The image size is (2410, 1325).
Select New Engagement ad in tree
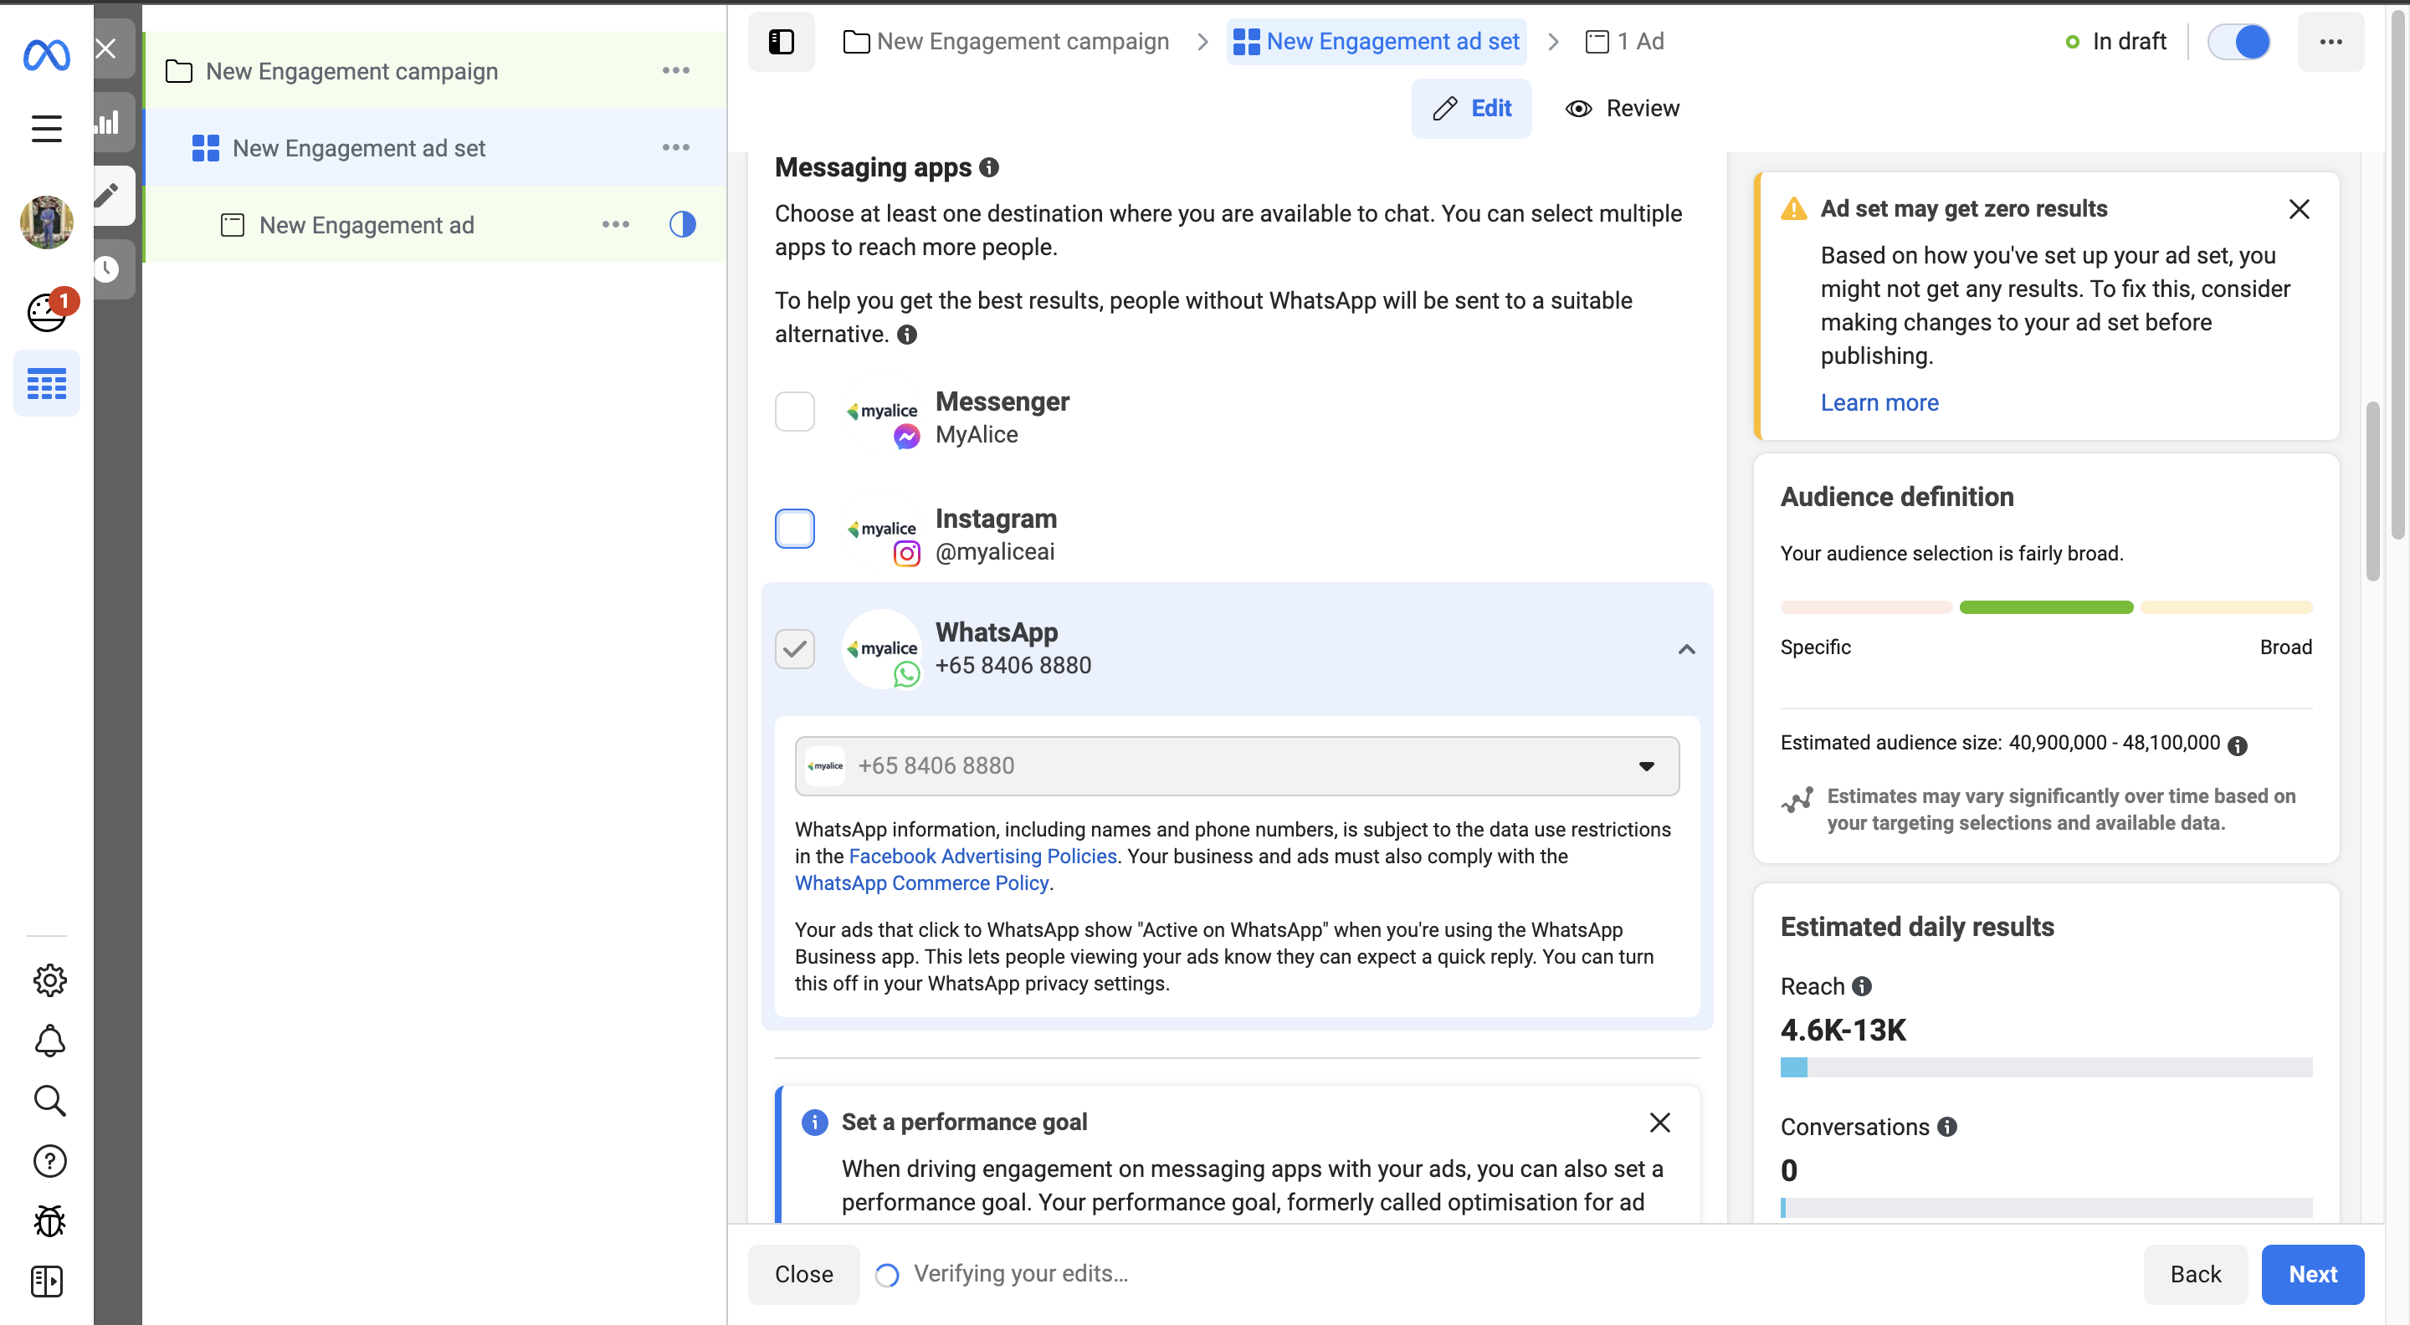coord(366,225)
